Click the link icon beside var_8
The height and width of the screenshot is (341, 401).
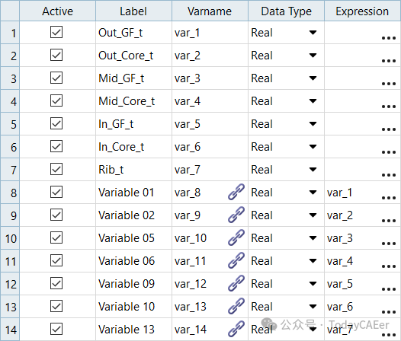pyautogui.click(x=236, y=192)
